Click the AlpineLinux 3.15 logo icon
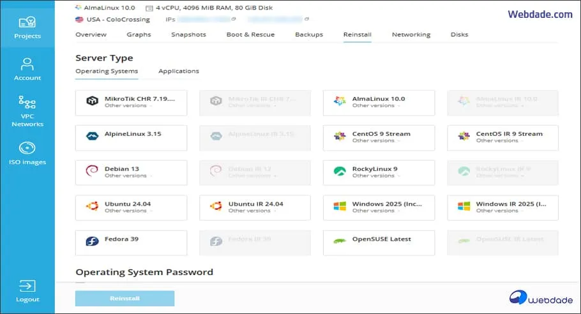The height and width of the screenshot is (314, 581). [x=93, y=137]
